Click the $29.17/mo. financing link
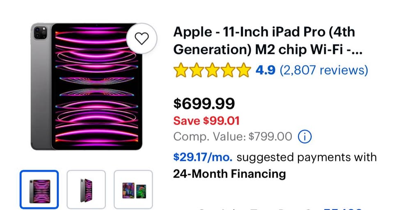394x210 pixels. pyautogui.click(x=203, y=157)
